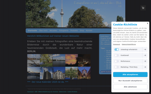Click footer AGB link
The width and height of the screenshot is (151, 94).
coord(36,92)
